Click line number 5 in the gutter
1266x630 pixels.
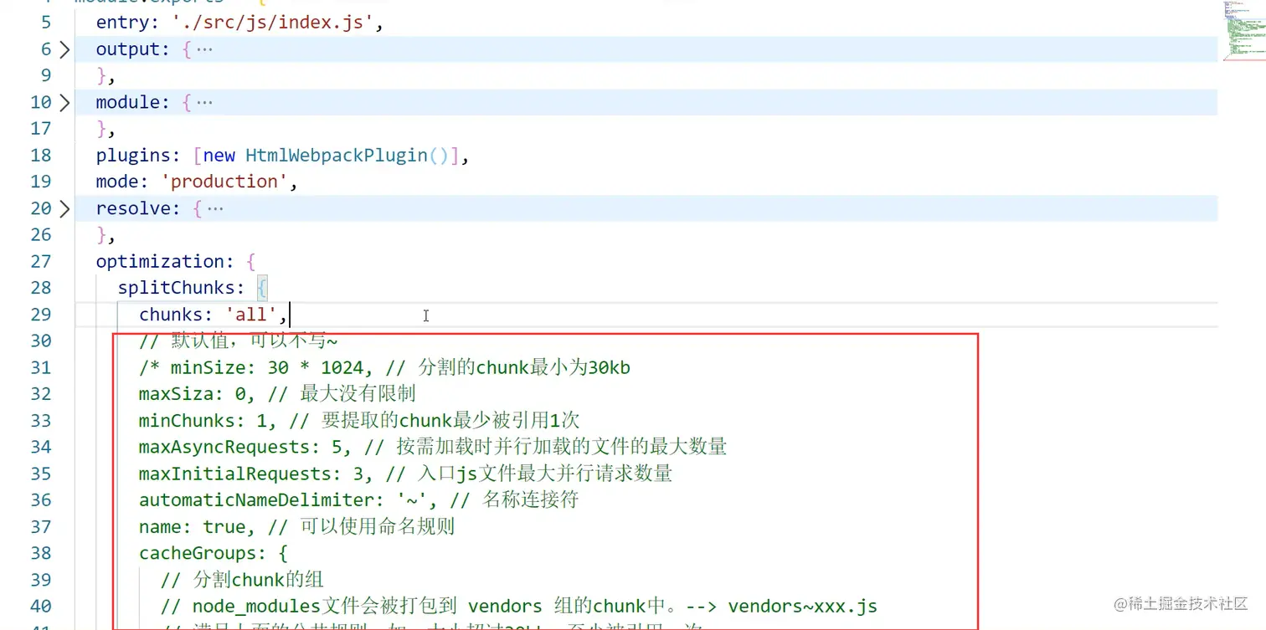[47, 23]
